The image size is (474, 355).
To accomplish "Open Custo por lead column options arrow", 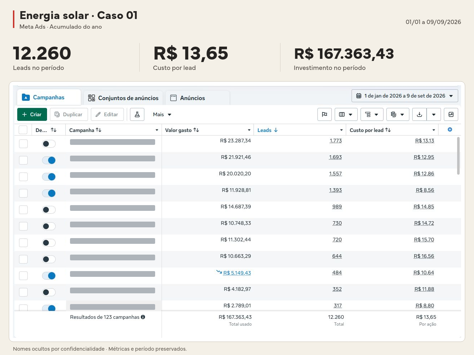I will tap(434, 130).
